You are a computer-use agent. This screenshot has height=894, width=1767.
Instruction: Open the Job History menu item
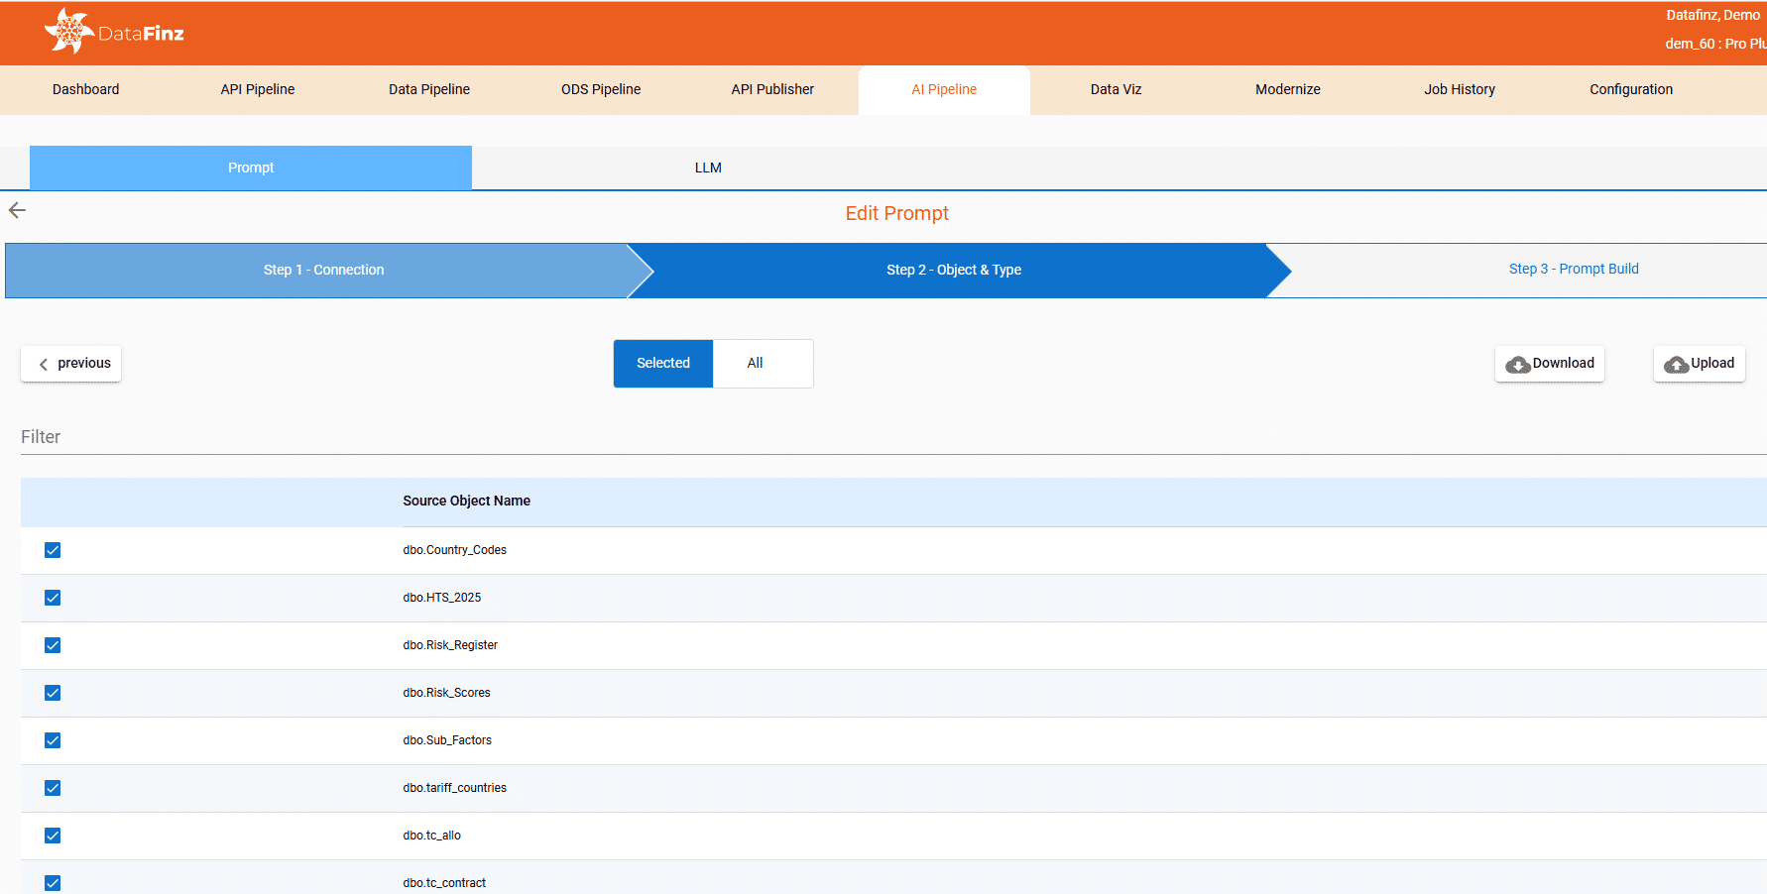click(1459, 89)
